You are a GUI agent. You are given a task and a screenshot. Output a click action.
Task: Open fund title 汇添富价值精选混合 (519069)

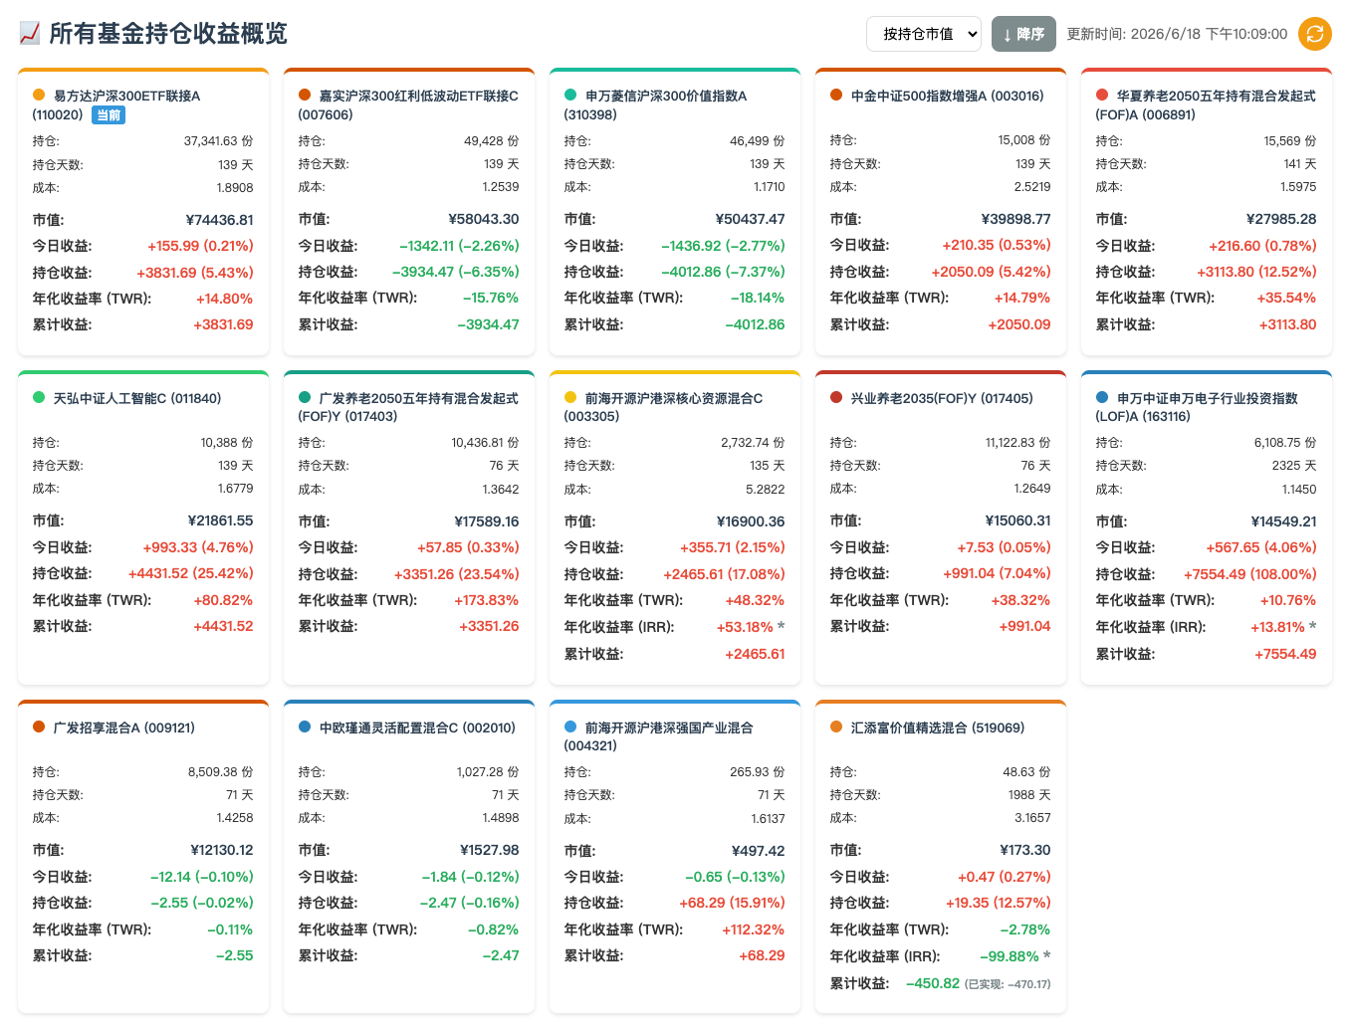(937, 727)
